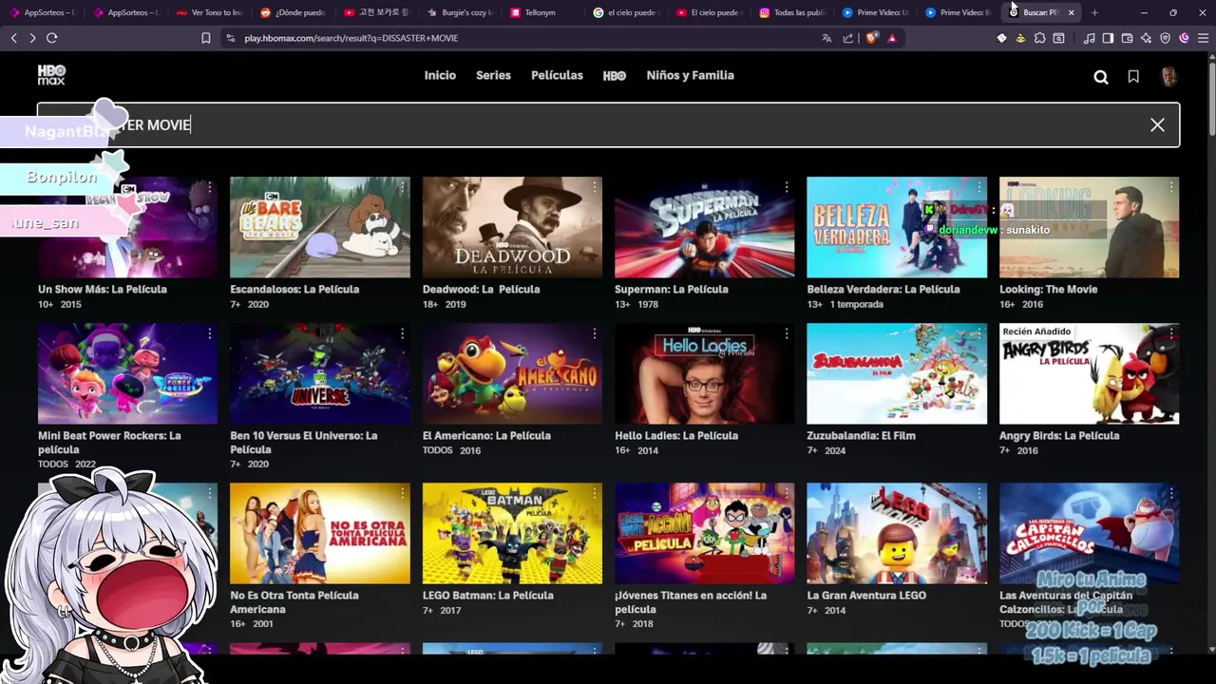This screenshot has width=1216, height=684.
Task: Open the Series menu item
Action: tap(493, 75)
